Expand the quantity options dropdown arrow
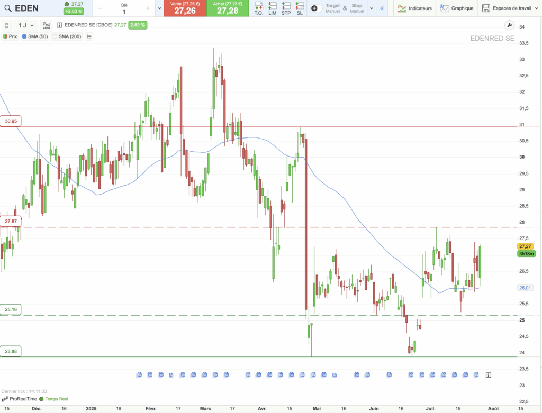 159,8
